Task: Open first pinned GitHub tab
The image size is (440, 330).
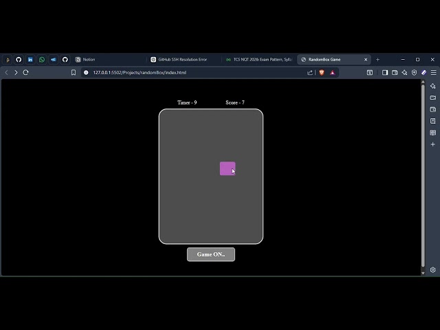Action: 19,60
